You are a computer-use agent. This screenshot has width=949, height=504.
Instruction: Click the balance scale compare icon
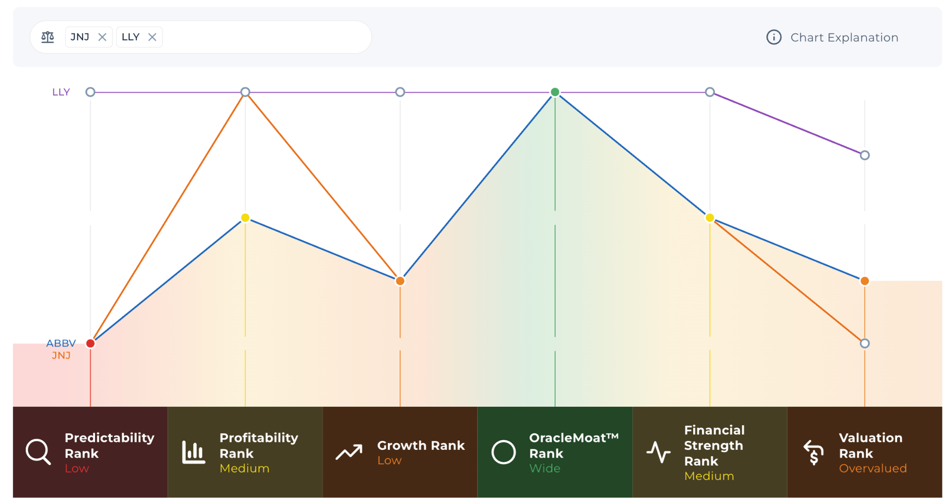click(48, 37)
